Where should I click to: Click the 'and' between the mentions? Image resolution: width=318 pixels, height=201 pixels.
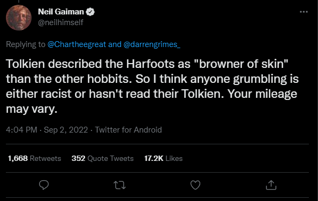coord(115,44)
